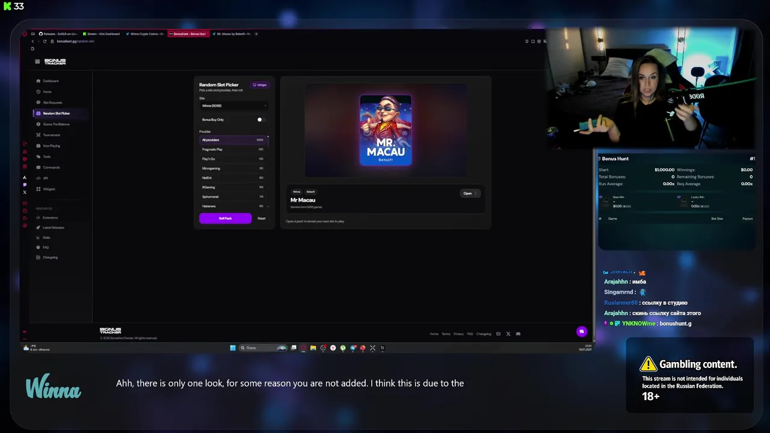Screen dimensions: 770x433
Task: Open the purple chat bubble widget
Action: (581, 331)
